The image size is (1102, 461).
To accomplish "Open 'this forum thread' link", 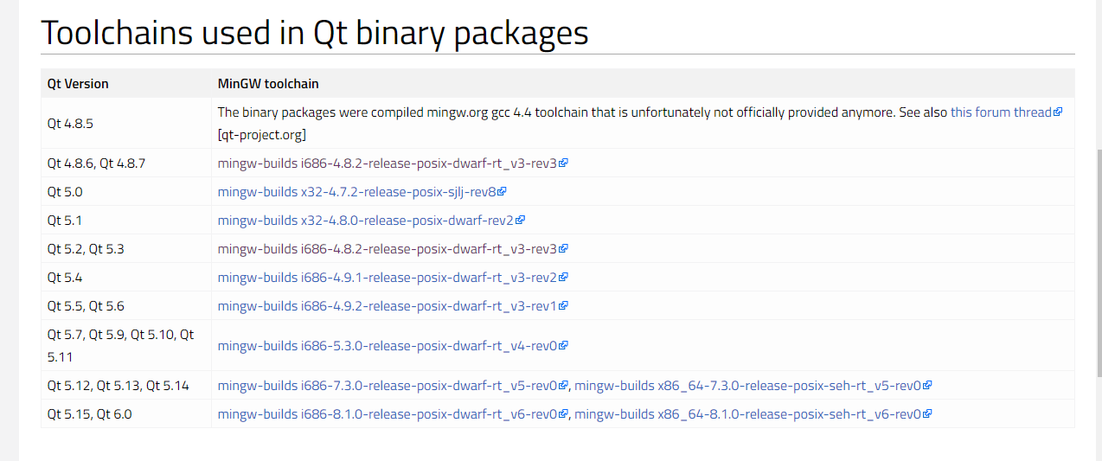I will pyautogui.click(x=1001, y=112).
